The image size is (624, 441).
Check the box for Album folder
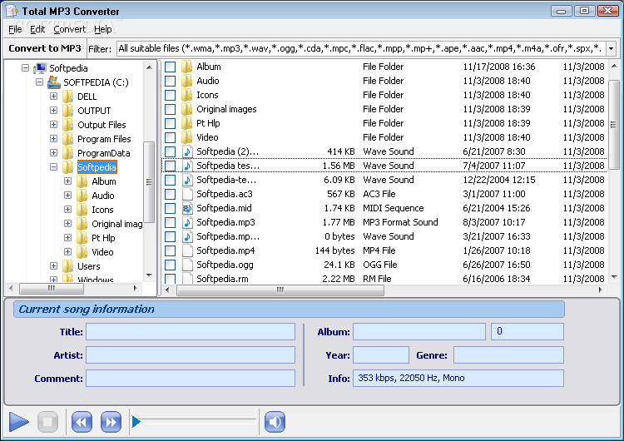pos(171,67)
